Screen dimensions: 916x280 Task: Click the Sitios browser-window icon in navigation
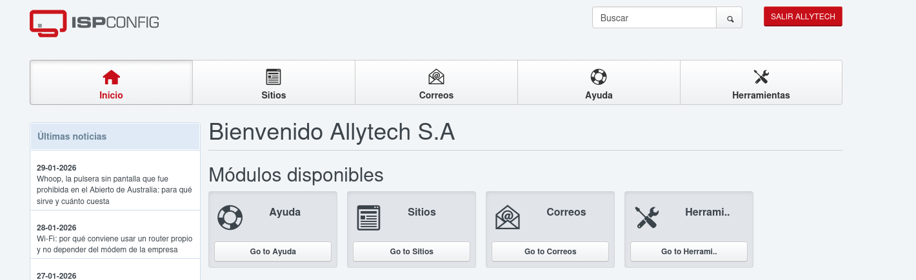[x=274, y=77]
